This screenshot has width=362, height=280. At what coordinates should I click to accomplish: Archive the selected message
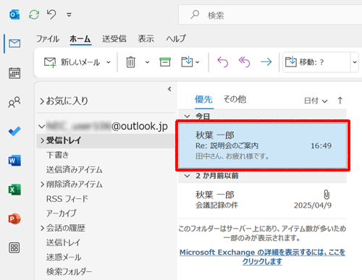tap(165, 62)
